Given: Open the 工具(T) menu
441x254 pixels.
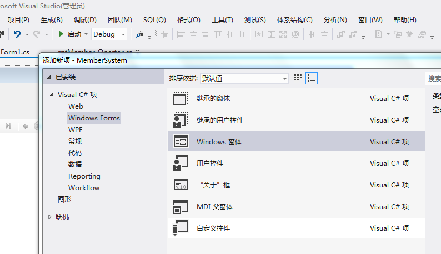Looking at the screenshot, I should pyautogui.click(x=223, y=20).
